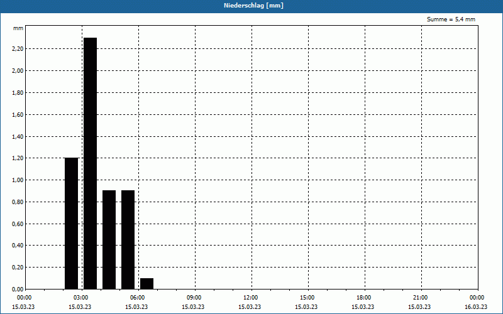503x314 pixels.
Task: Click the 0,90 bar just before 06:00
Action: coord(128,240)
